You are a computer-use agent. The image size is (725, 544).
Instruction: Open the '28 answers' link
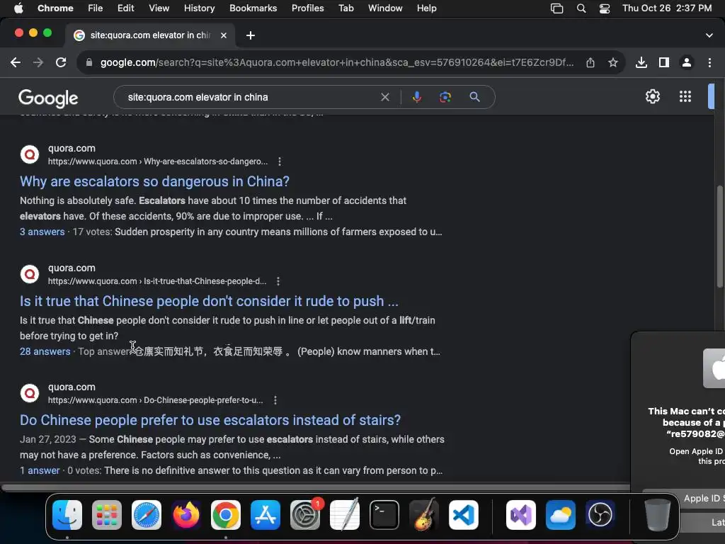point(45,351)
